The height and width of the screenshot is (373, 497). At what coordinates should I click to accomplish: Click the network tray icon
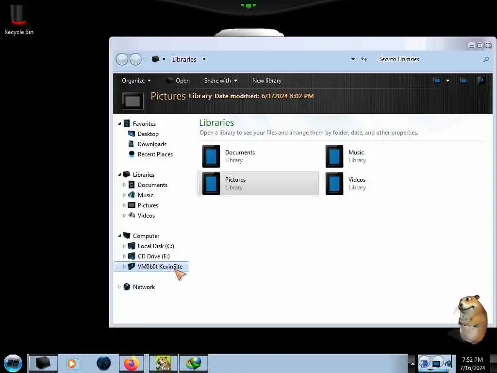point(437,362)
